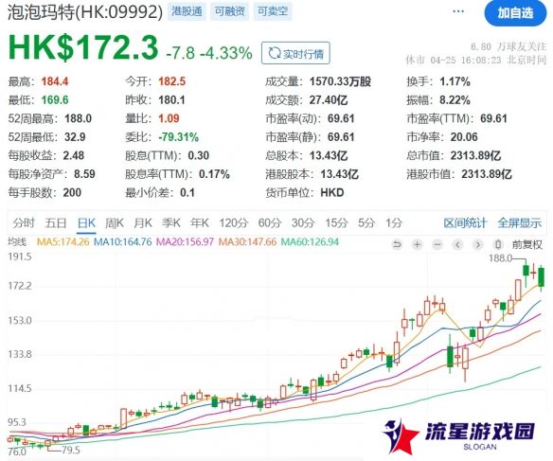This screenshot has width=553, height=461.
Task: Add the stock with the 加自选 button
Action: point(515,13)
